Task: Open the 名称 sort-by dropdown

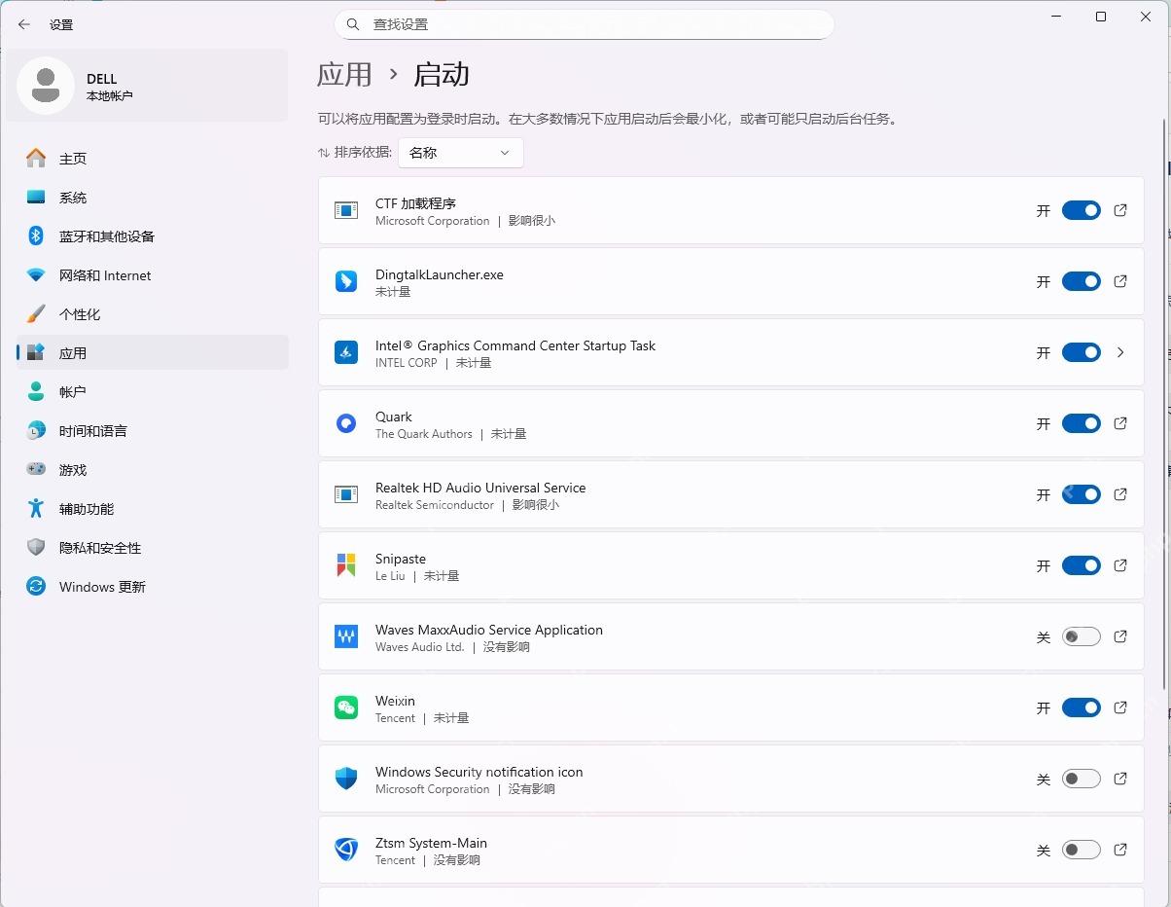Action: (x=460, y=153)
